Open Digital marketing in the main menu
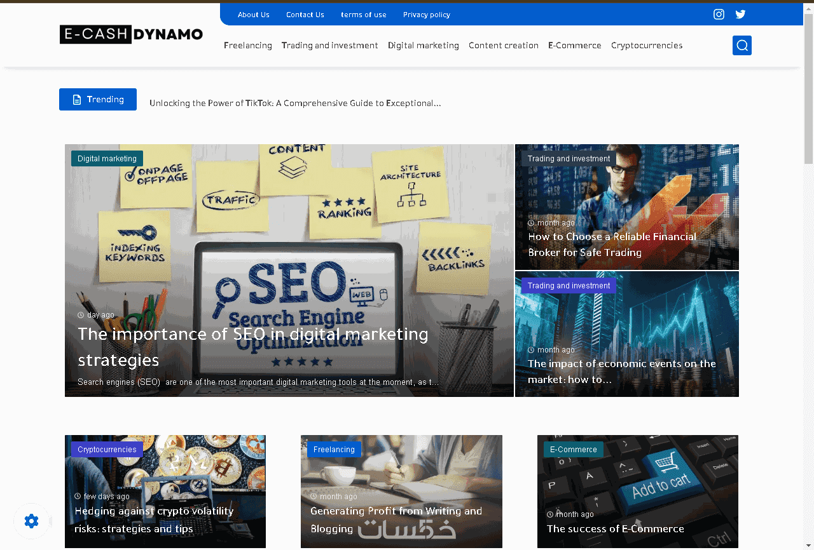The width and height of the screenshot is (814, 550). tap(424, 46)
